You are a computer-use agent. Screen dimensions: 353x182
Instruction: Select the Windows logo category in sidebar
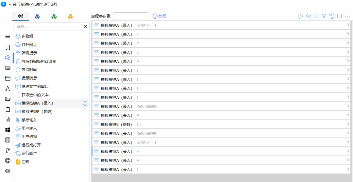click(8, 130)
